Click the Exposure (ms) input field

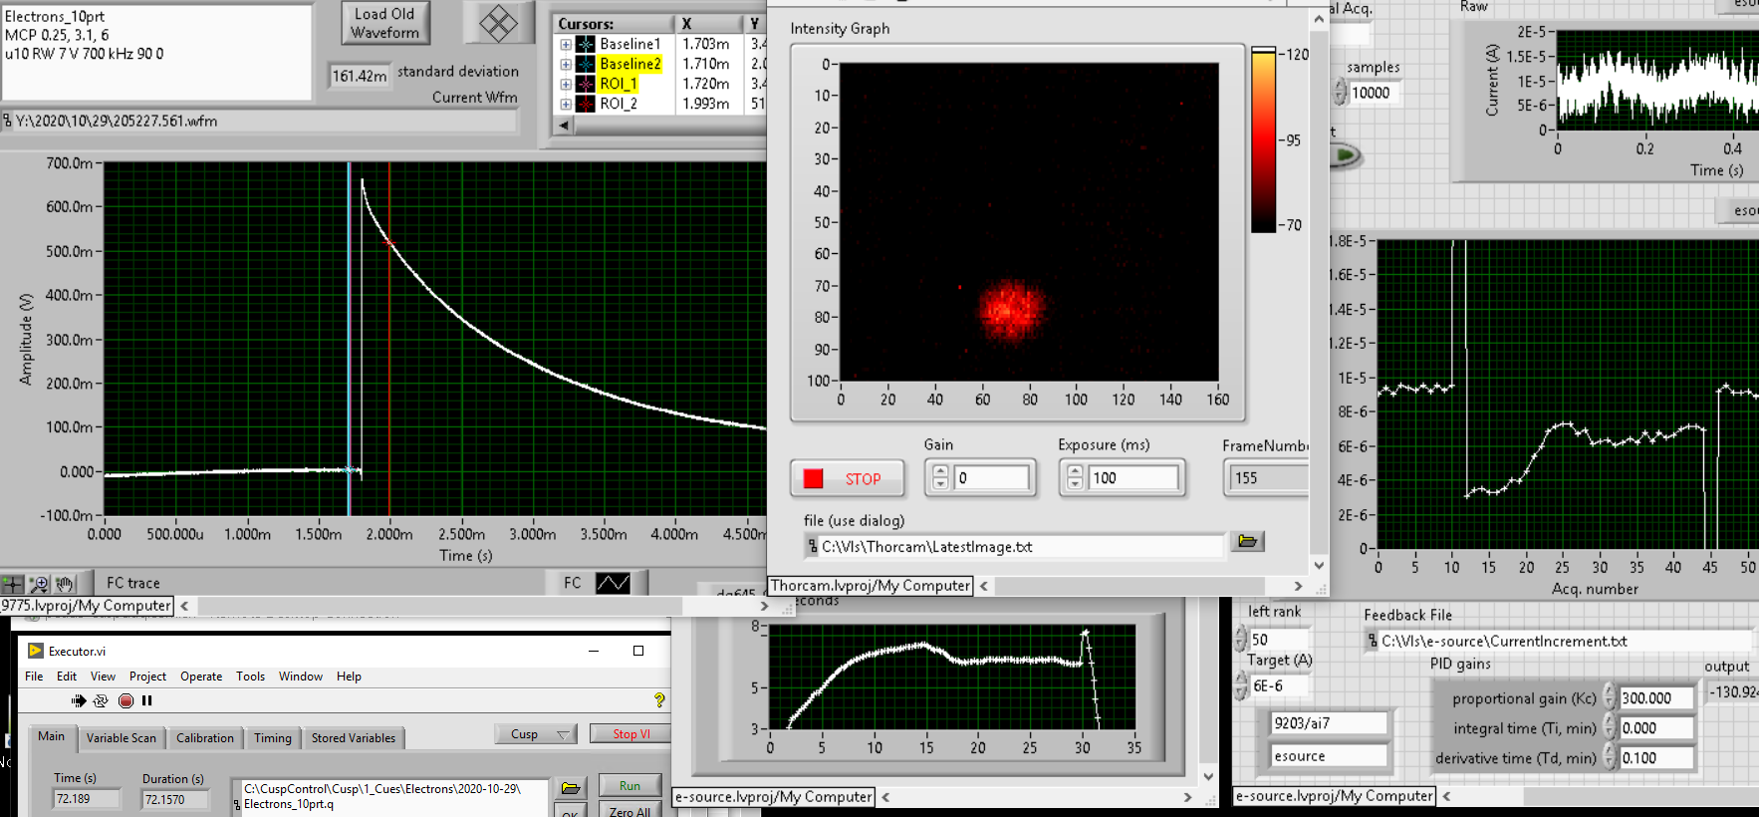(x=1133, y=478)
